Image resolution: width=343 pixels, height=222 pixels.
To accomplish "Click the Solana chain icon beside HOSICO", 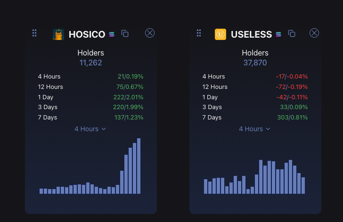I will pos(112,34).
